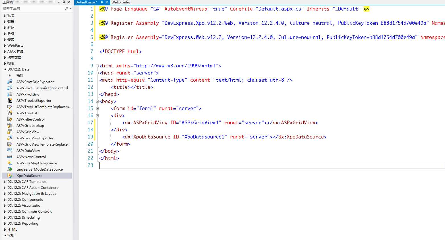Collapse the DX.12.2: Data group
445x240 pixels.
tap(5, 69)
